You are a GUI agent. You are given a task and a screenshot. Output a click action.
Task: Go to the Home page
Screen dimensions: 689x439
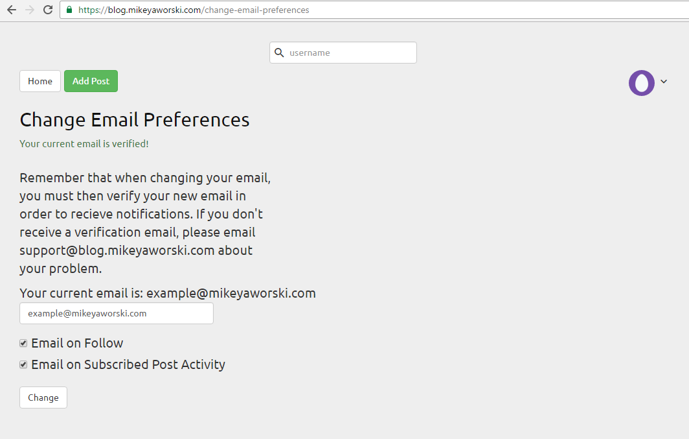click(40, 81)
